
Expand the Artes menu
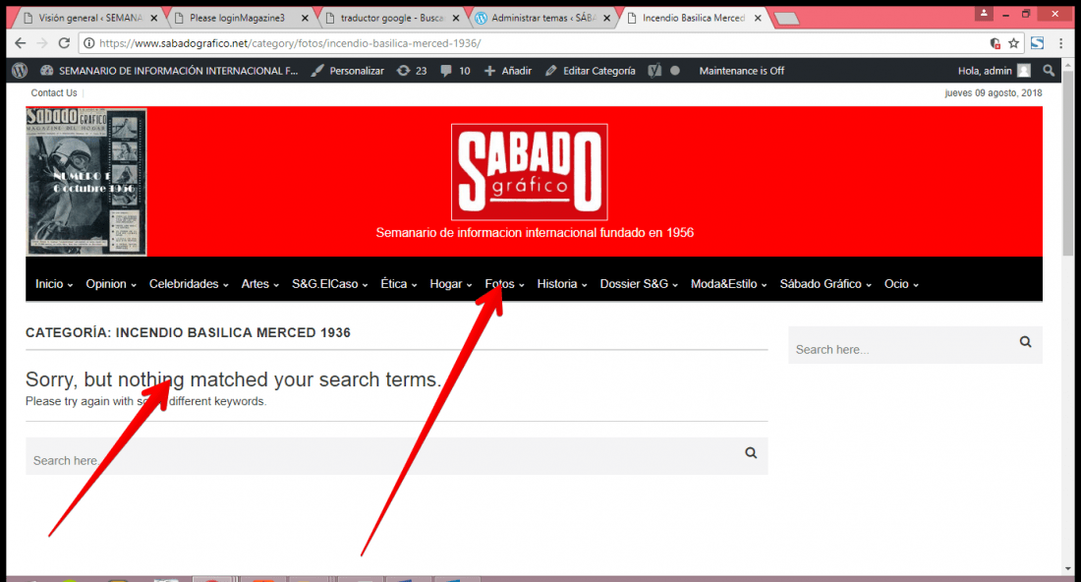point(259,283)
